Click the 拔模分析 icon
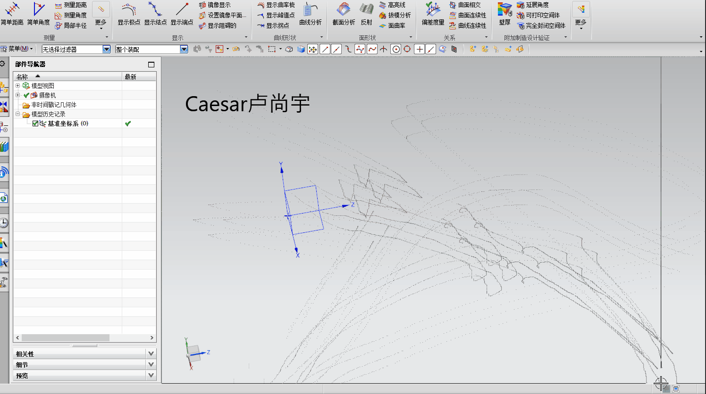Screen dimensions: 706x394 [394, 14]
